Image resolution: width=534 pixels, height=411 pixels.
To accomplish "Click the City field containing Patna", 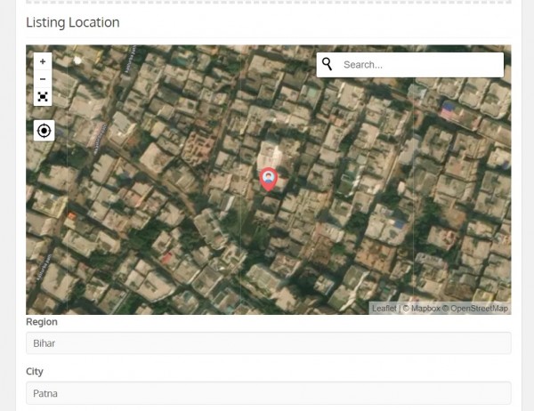I will [x=268, y=392].
